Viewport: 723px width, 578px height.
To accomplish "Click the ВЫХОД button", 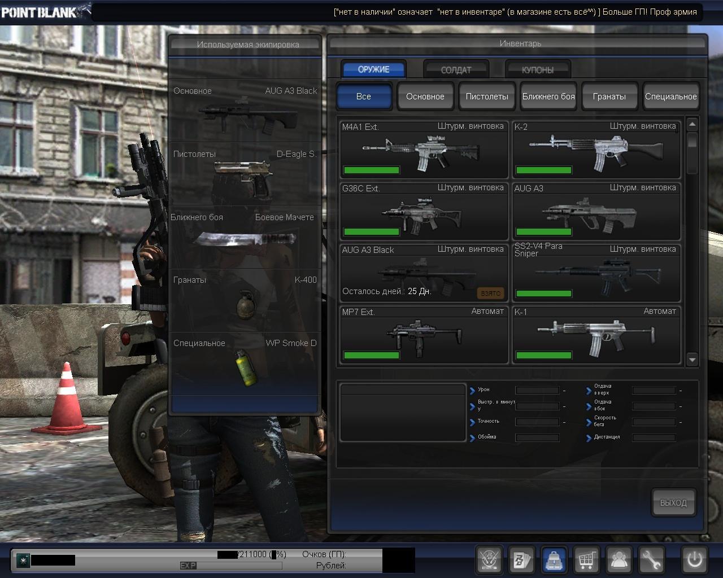I will tap(673, 502).
